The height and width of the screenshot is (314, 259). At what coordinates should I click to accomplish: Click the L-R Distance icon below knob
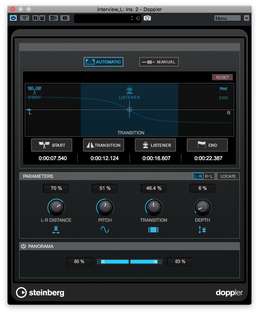[56, 229]
